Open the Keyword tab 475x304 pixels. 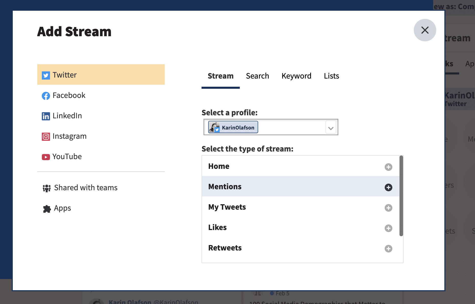point(296,76)
